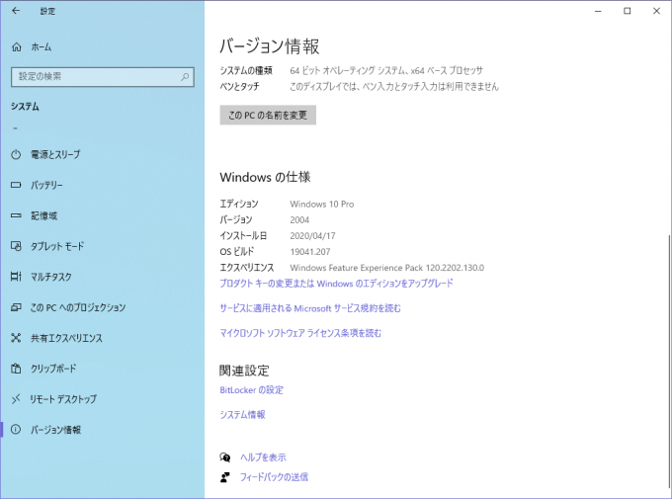Click the ヘルプを表示 link
The width and height of the screenshot is (672, 499).
click(263, 457)
